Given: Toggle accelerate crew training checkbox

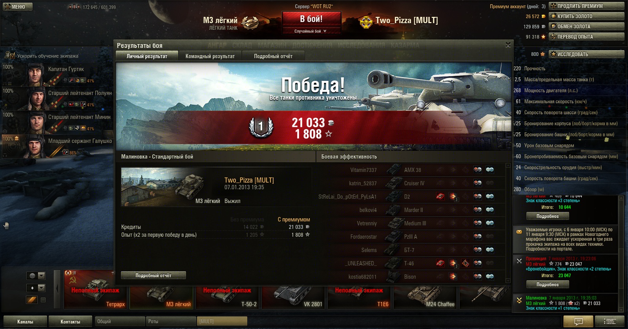Looking at the screenshot, I should (12, 56).
